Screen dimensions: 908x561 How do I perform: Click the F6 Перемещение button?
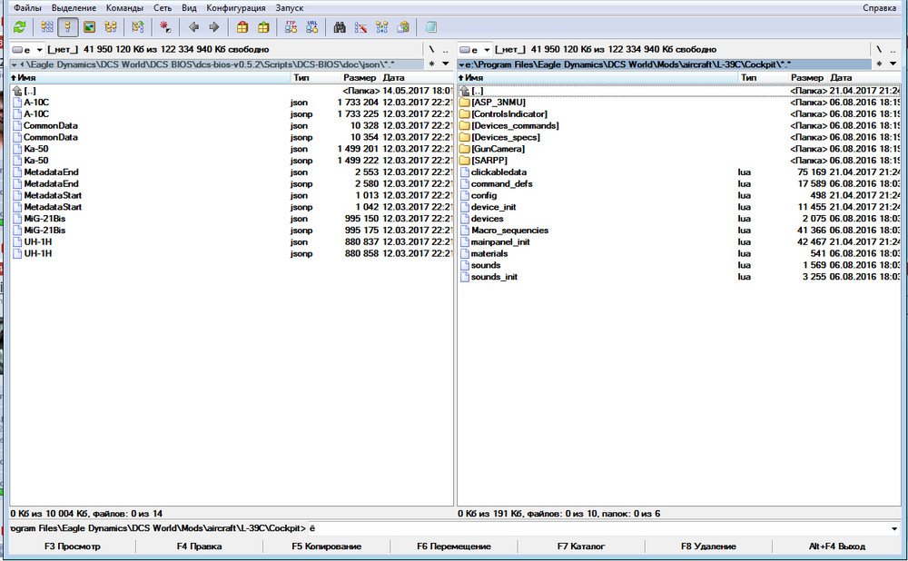pos(454,546)
